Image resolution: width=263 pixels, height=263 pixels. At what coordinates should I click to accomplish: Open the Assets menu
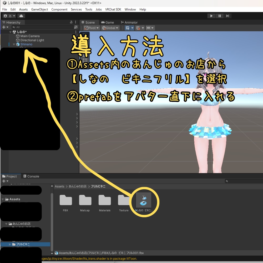coord(23,9)
